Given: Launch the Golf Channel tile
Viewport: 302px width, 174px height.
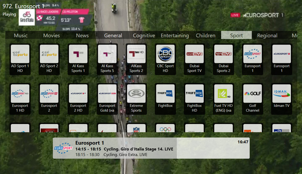Looking at the screenshot, I should tap(253, 99).
